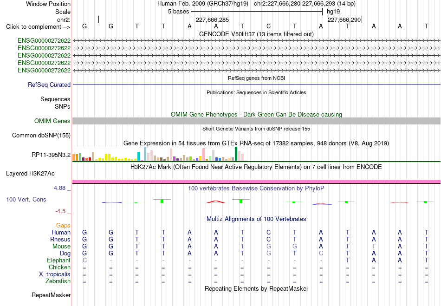
Task: Click the chr2:227,666,280-227,666,293 position text
Action: point(305,4)
